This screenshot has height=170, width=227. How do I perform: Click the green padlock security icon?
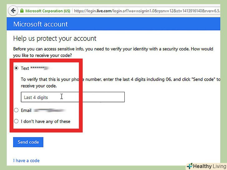coord(22,11)
